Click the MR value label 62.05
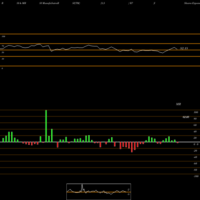200x200 pixels. click(186, 117)
